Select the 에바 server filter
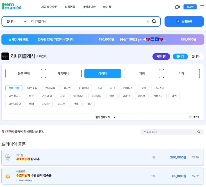 (x=32, y=104)
